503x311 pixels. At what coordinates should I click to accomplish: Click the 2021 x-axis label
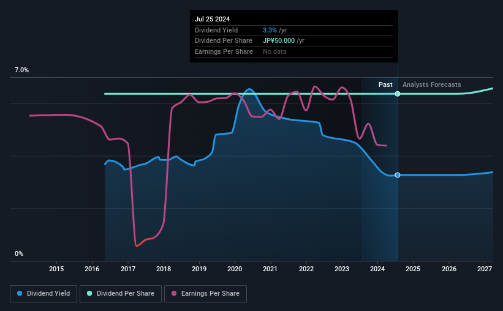click(x=270, y=269)
